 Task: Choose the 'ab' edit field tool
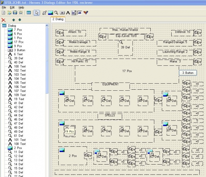[80, 13]
